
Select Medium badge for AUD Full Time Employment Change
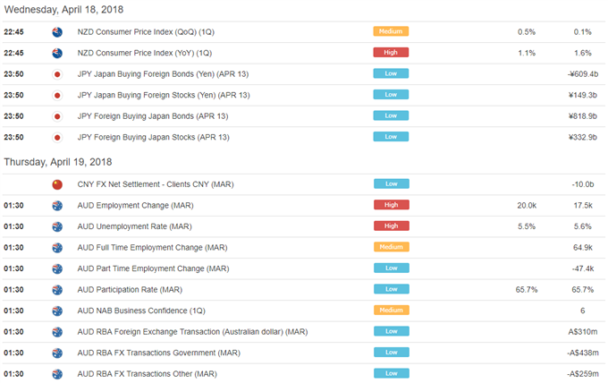click(x=392, y=247)
